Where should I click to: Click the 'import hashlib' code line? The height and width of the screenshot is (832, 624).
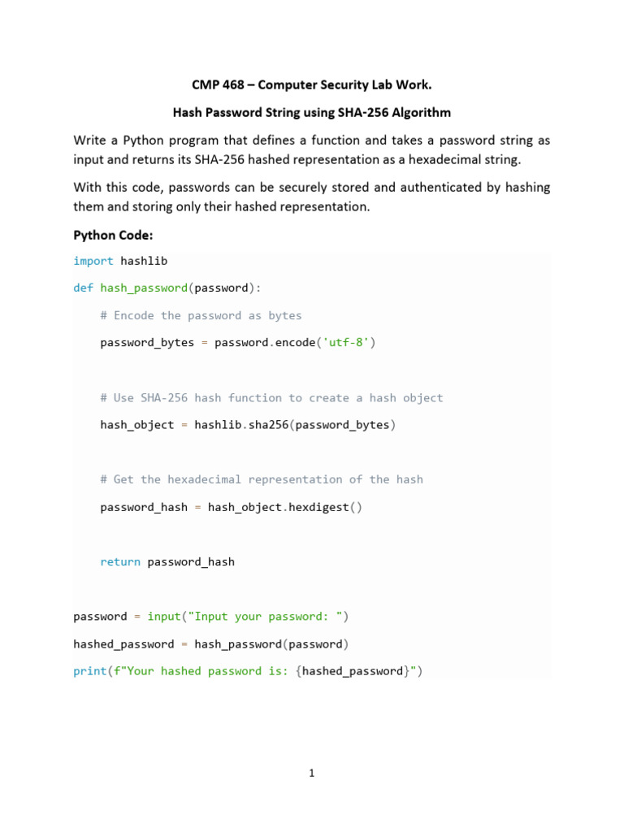tap(120, 261)
